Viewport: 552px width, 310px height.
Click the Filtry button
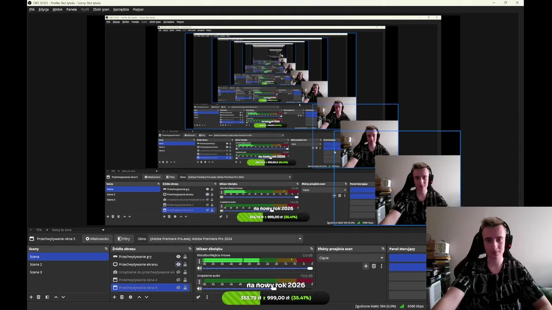click(x=124, y=239)
